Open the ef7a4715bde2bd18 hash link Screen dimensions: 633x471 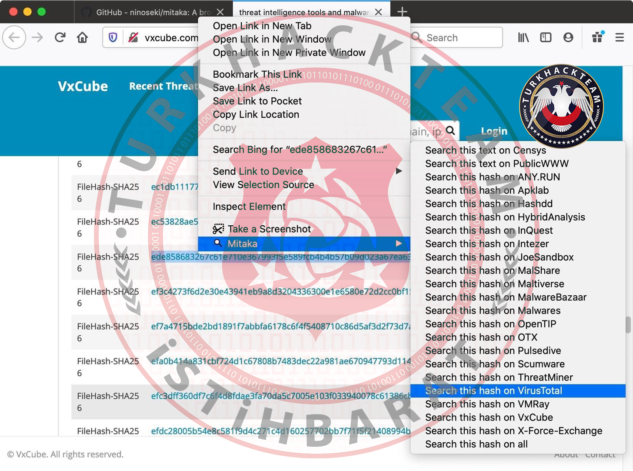[281, 327]
